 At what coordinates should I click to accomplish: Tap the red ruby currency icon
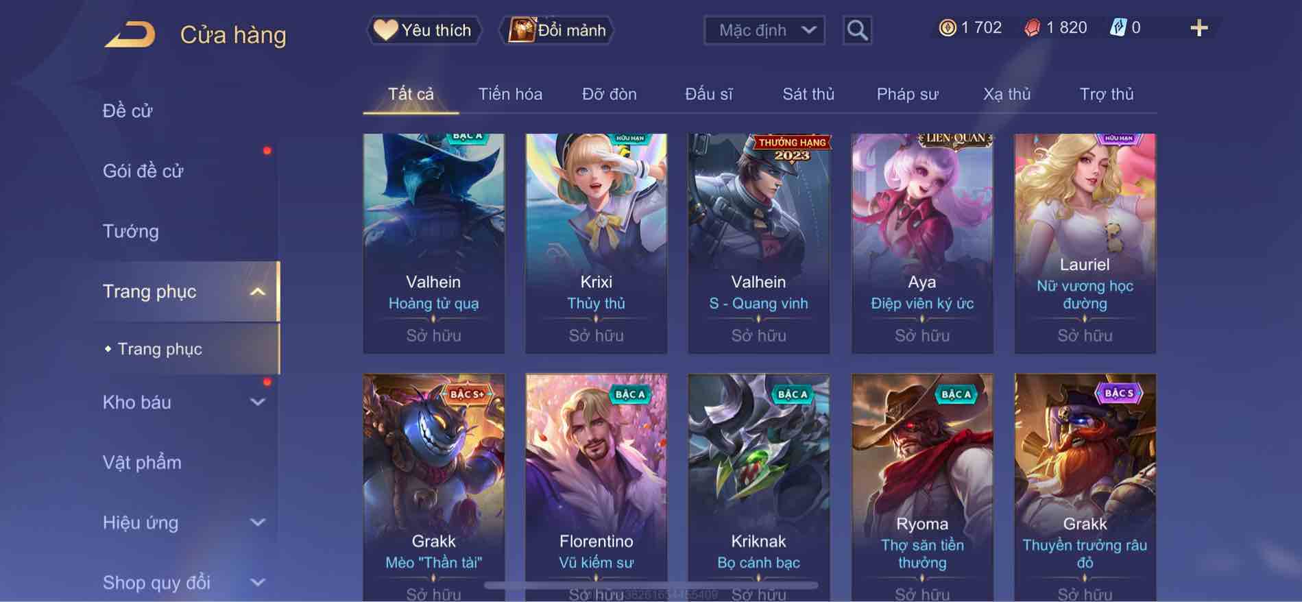click(1032, 27)
